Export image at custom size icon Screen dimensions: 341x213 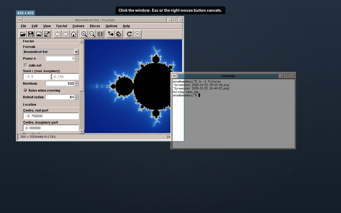47,34
